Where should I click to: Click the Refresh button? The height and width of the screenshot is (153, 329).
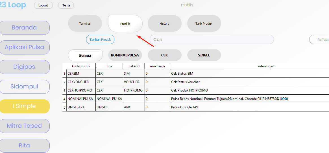point(319,39)
